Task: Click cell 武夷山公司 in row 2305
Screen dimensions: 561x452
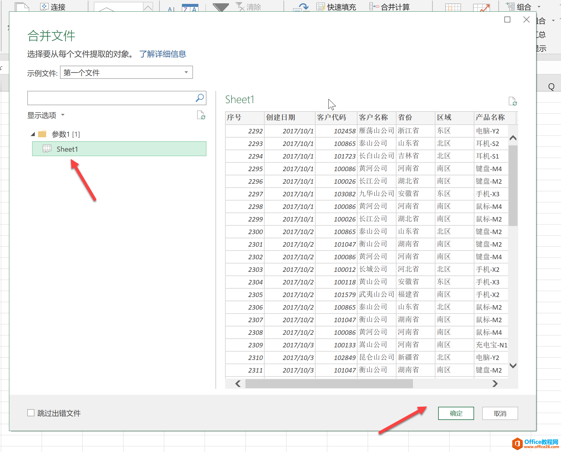Action: 377,295
